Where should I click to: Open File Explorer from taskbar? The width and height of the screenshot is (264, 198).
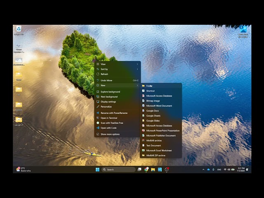click(153, 170)
